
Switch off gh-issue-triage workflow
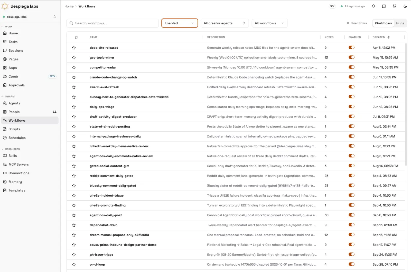point(351,254)
